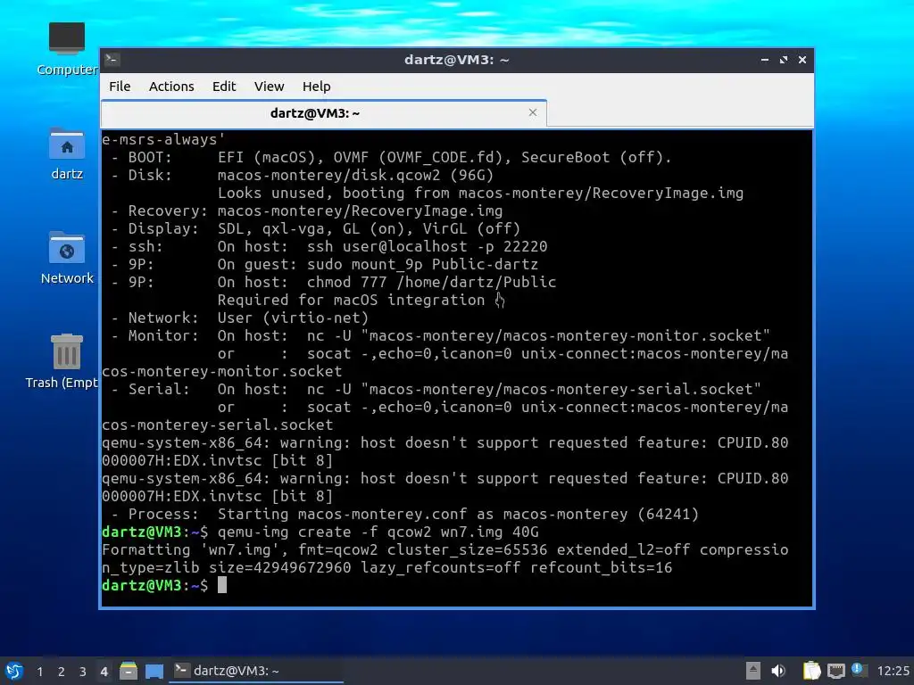Screen dimensions: 914x685
Task: Click the network status tray icon
Action: pos(835,671)
